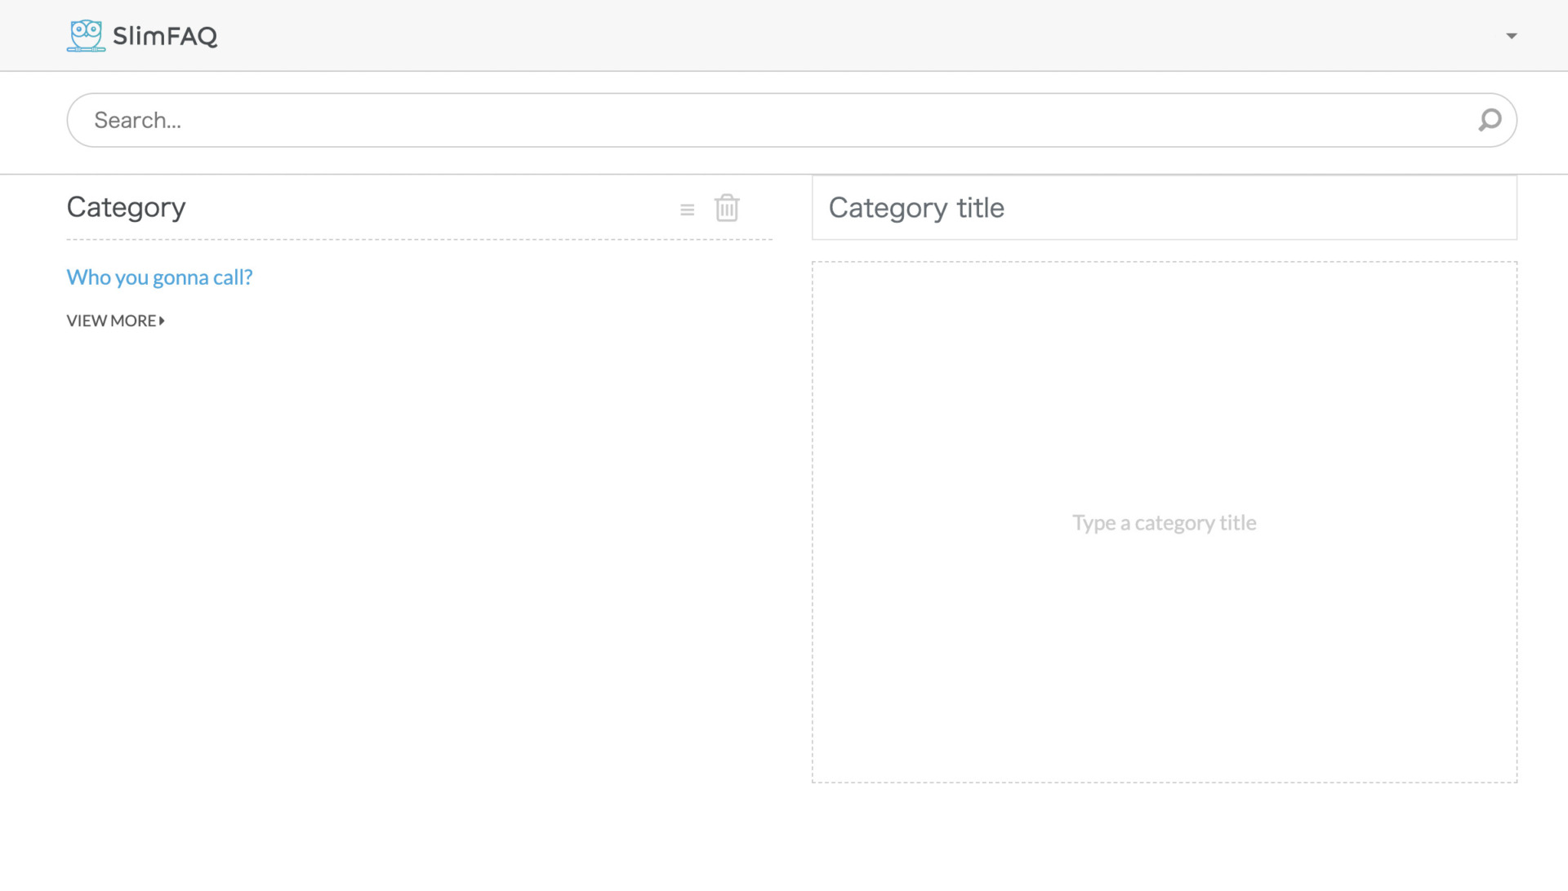Click the owl mascot in the top bar
This screenshot has height=891, width=1568.
click(85, 35)
